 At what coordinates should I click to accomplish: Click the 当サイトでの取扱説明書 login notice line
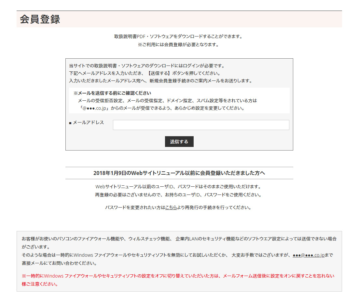147,66
